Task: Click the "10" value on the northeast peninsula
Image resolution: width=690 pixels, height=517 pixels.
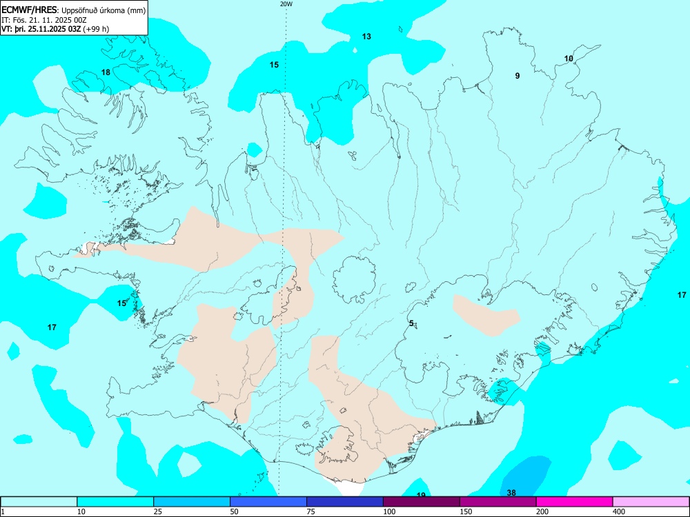Action: 569,59
